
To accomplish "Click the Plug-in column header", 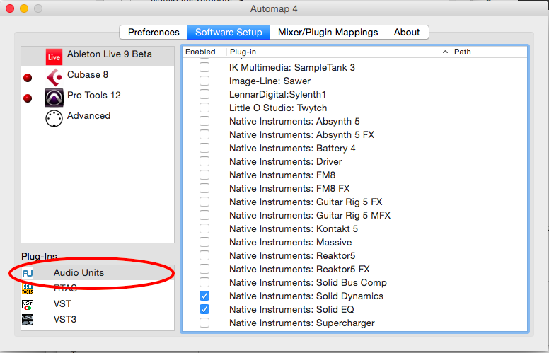I will (338, 52).
